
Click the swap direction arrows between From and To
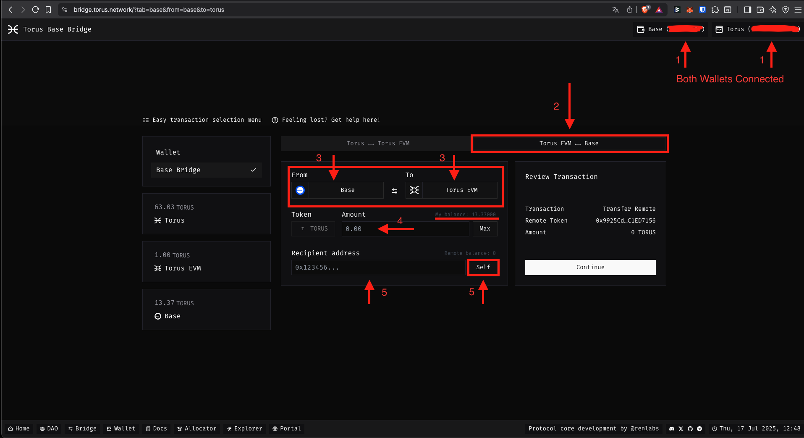click(394, 191)
